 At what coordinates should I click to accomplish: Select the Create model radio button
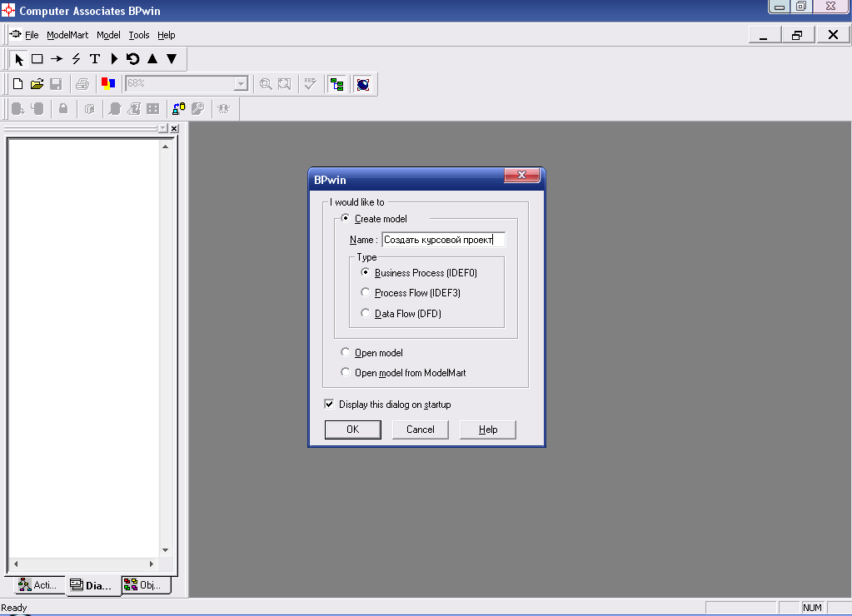pos(346,218)
